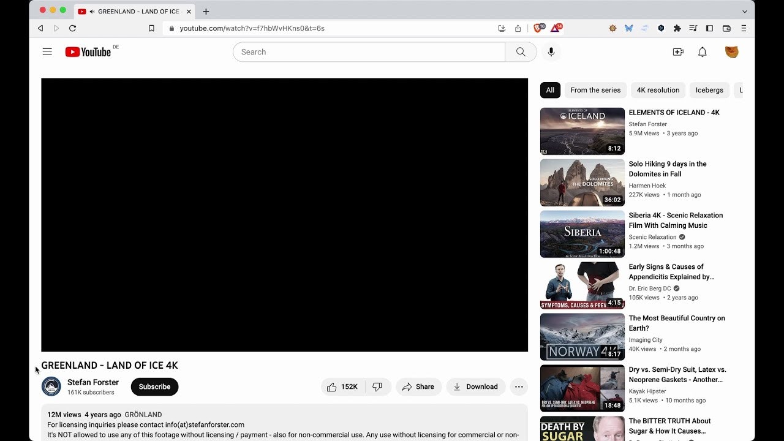784x441 pixels.
Task: Go forward with browser forward arrow
Action: (56, 28)
